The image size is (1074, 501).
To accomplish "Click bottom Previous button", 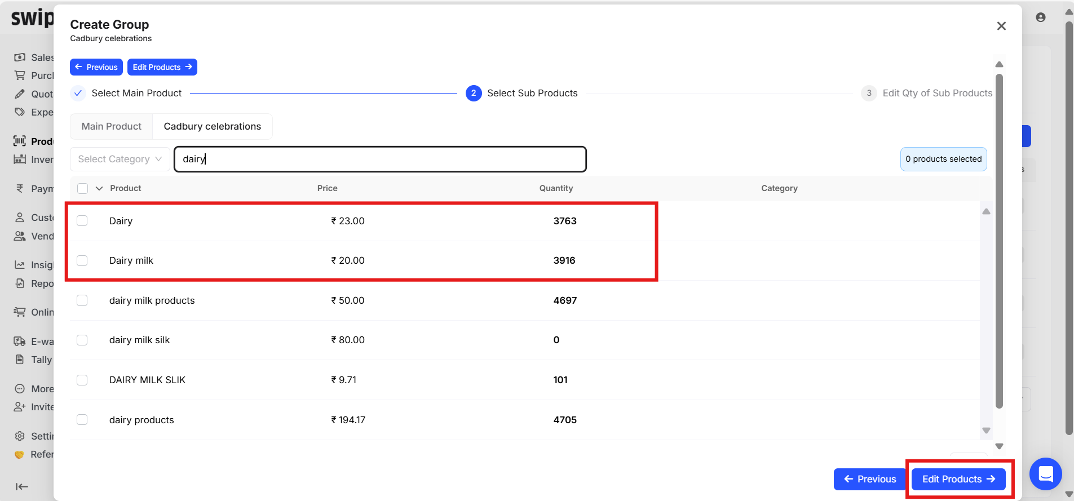I will click(x=870, y=479).
